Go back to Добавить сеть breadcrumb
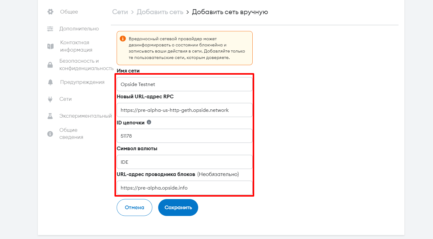Image resolution: width=433 pixels, height=239 pixels. (160, 12)
